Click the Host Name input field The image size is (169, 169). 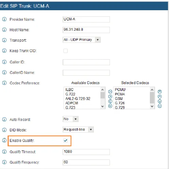click(86, 30)
